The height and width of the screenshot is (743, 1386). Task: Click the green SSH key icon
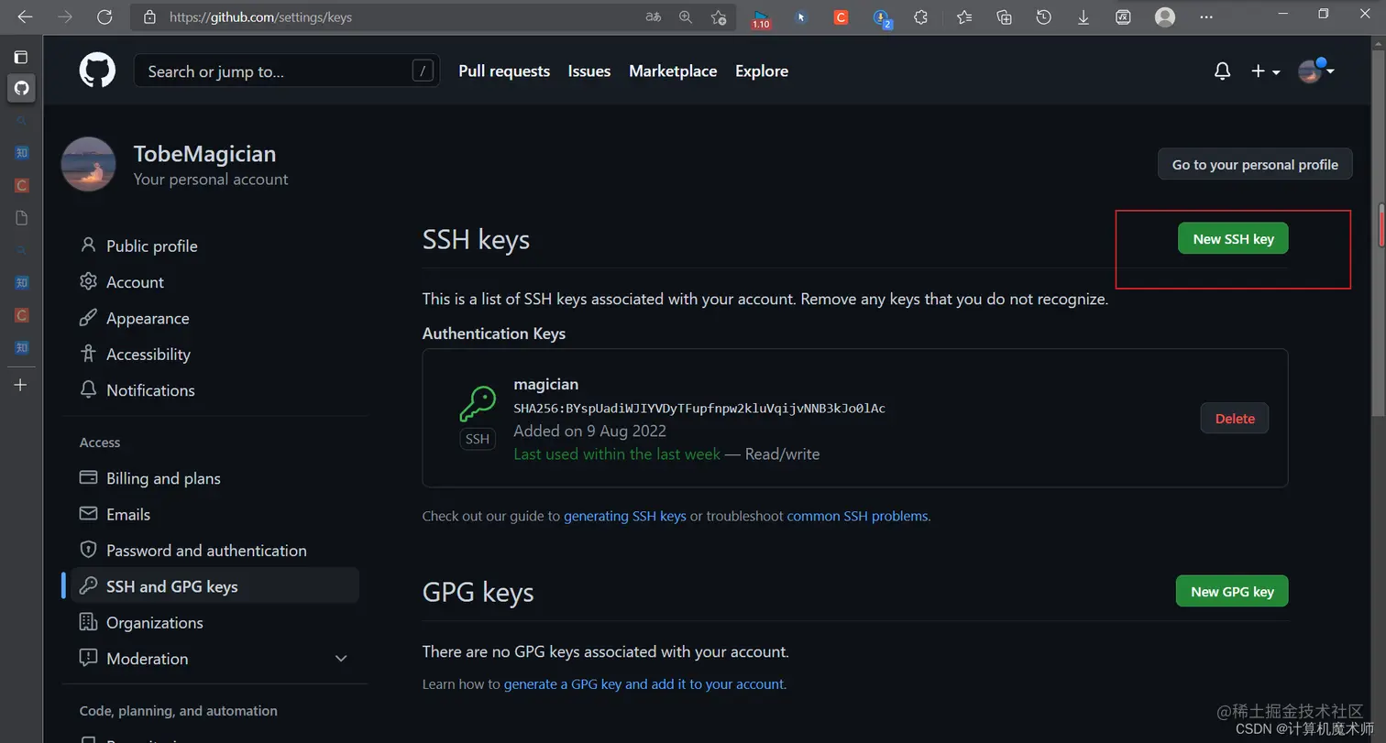478,402
